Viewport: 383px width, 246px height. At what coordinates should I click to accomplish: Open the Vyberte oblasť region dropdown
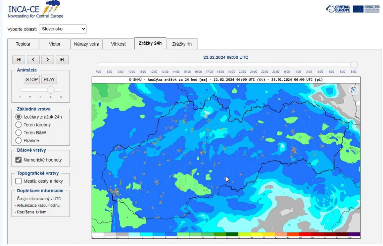coord(63,29)
